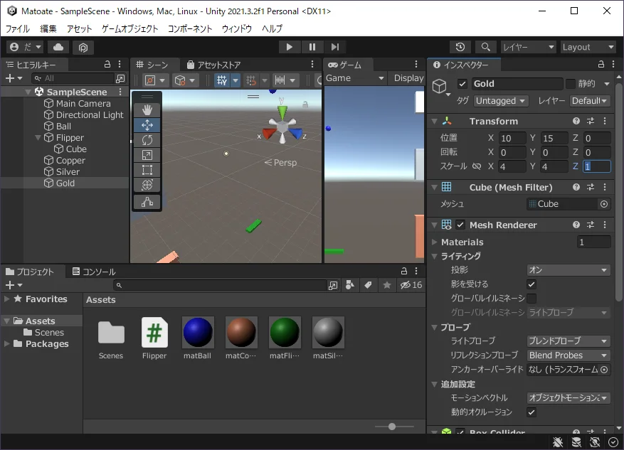Collapse the Flipper hierarchy item

[38, 138]
